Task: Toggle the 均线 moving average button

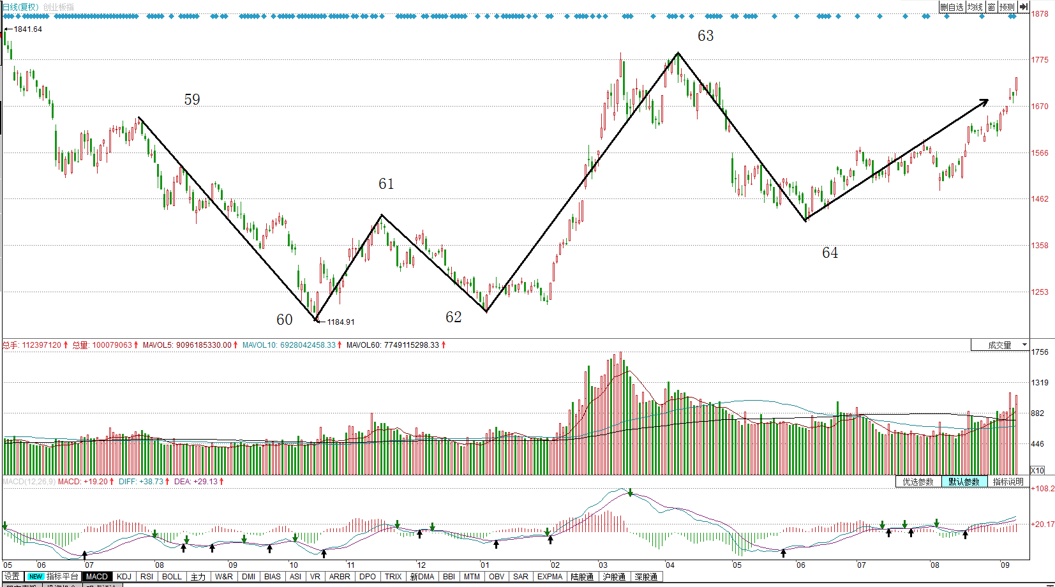Action: pos(975,6)
